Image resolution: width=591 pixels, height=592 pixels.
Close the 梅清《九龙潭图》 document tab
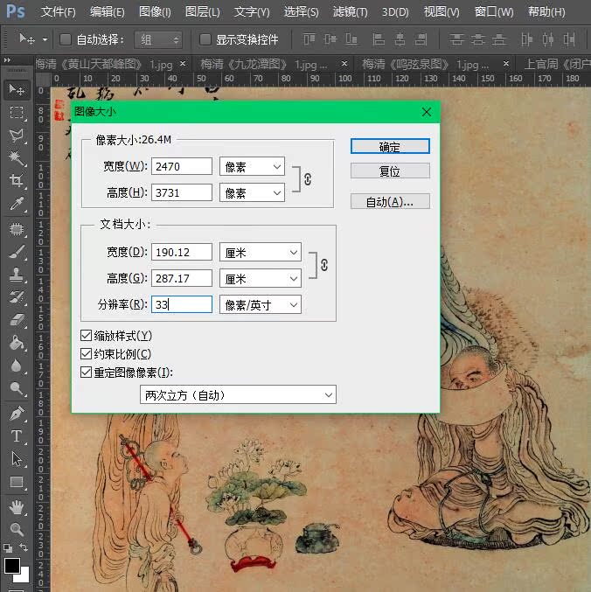344,64
